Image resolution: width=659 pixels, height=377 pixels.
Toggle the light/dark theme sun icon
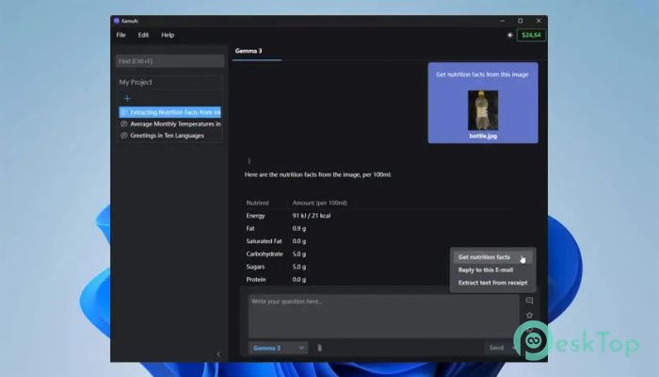click(510, 35)
